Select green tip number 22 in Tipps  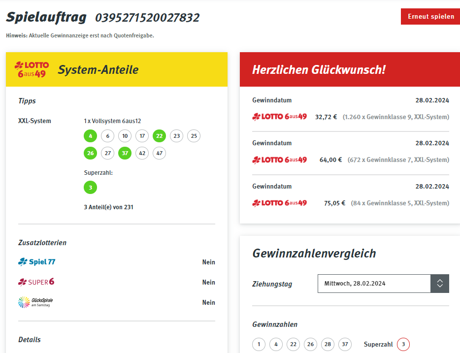tap(159, 136)
